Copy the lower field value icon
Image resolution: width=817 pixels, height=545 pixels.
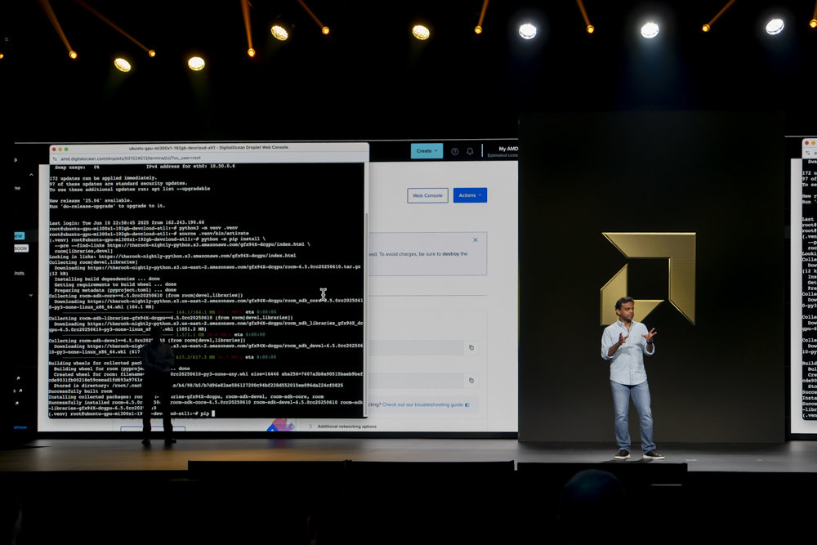pyautogui.click(x=471, y=380)
